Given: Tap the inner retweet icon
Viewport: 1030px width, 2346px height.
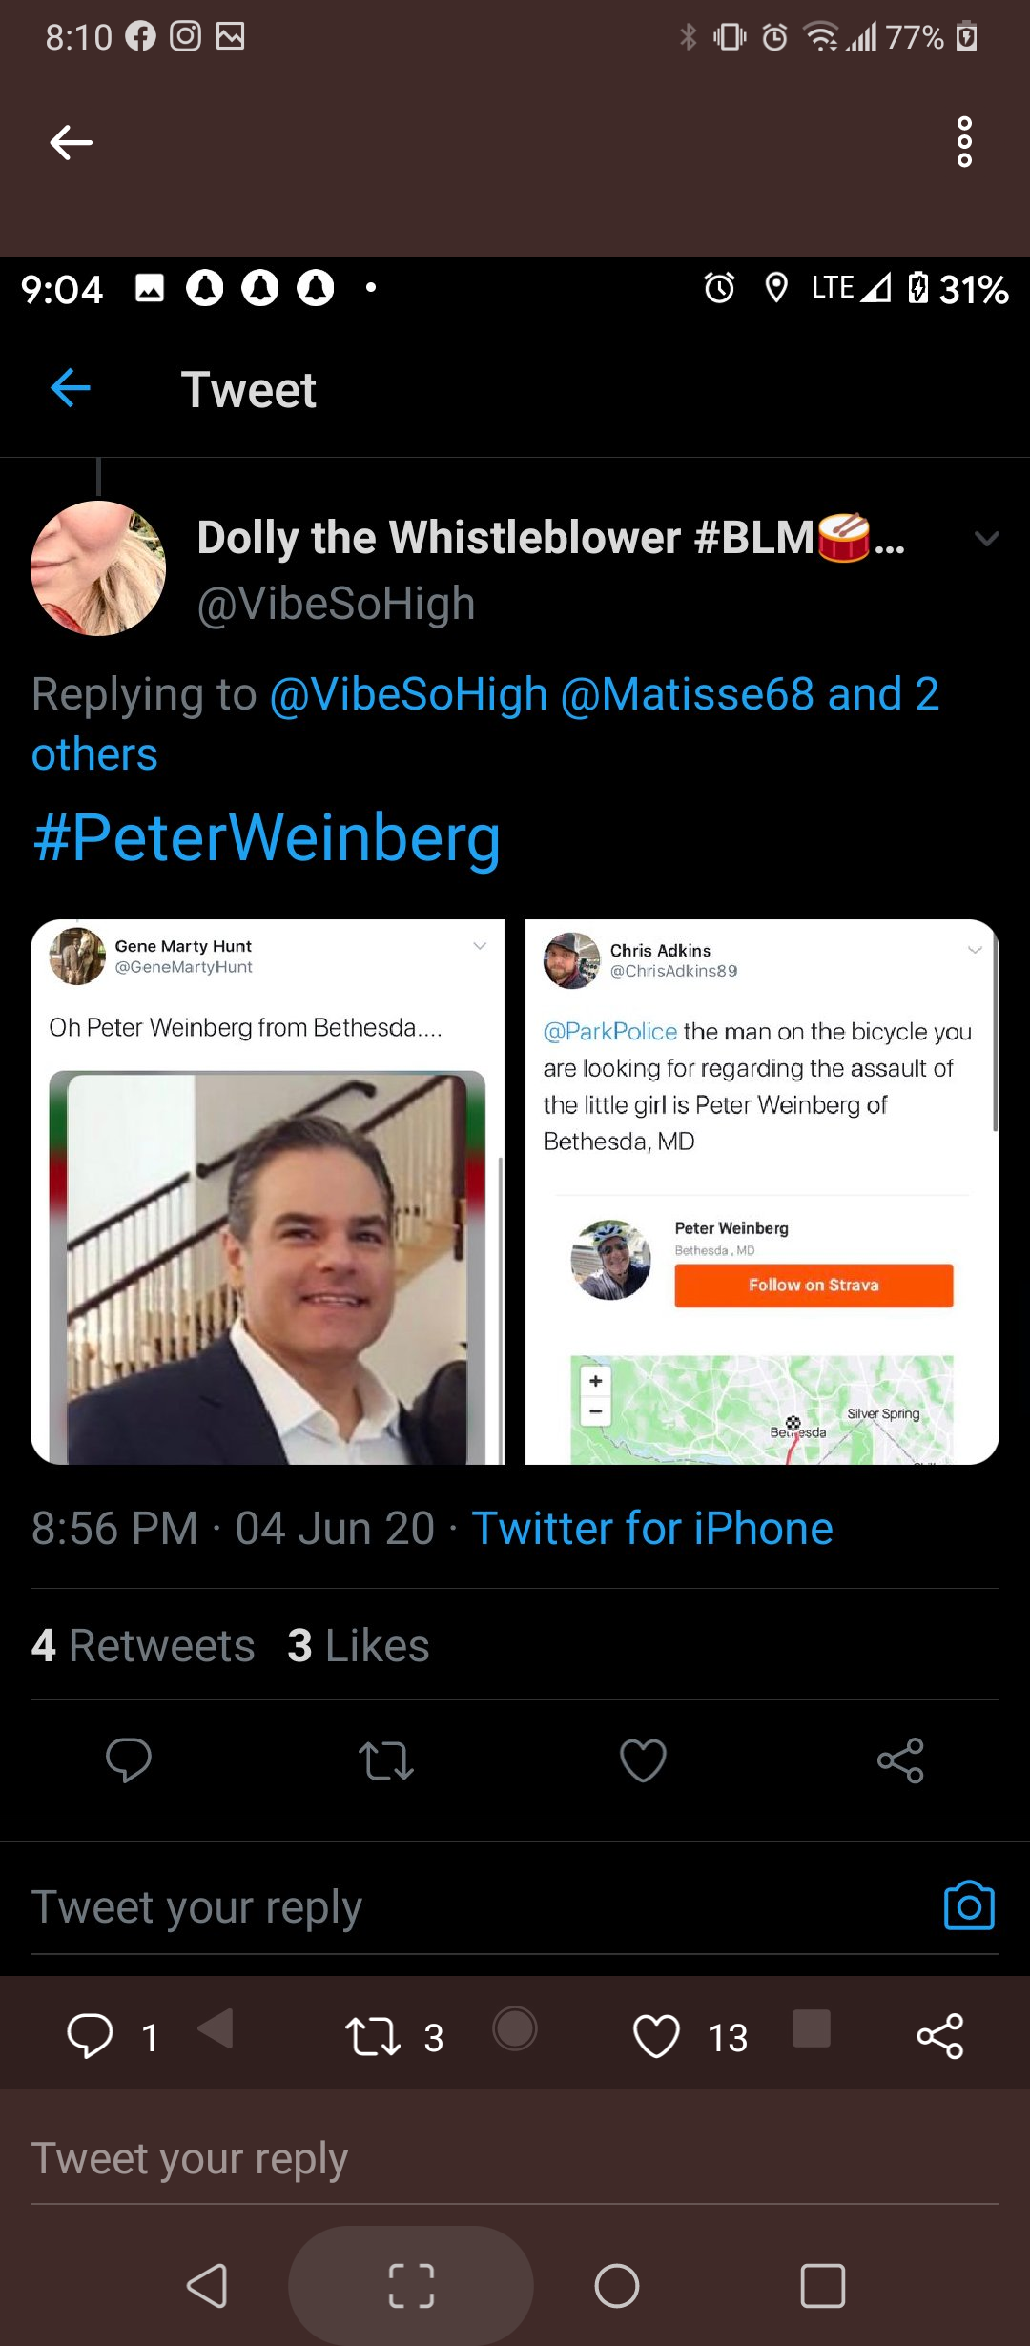Looking at the screenshot, I should coord(386,1760).
